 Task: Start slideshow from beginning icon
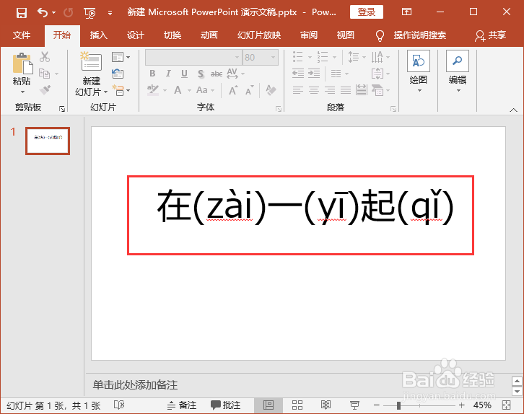(90, 13)
